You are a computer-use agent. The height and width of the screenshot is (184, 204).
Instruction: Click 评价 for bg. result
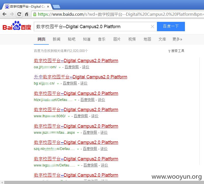pyautogui.click(x=84, y=83)
